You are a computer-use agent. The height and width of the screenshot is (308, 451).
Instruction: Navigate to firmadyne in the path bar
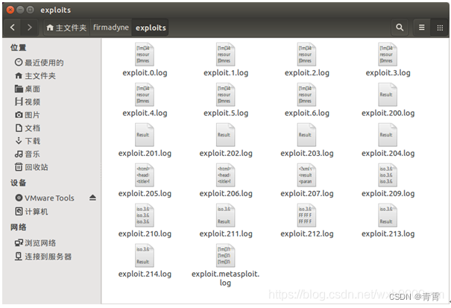point(111,28)
